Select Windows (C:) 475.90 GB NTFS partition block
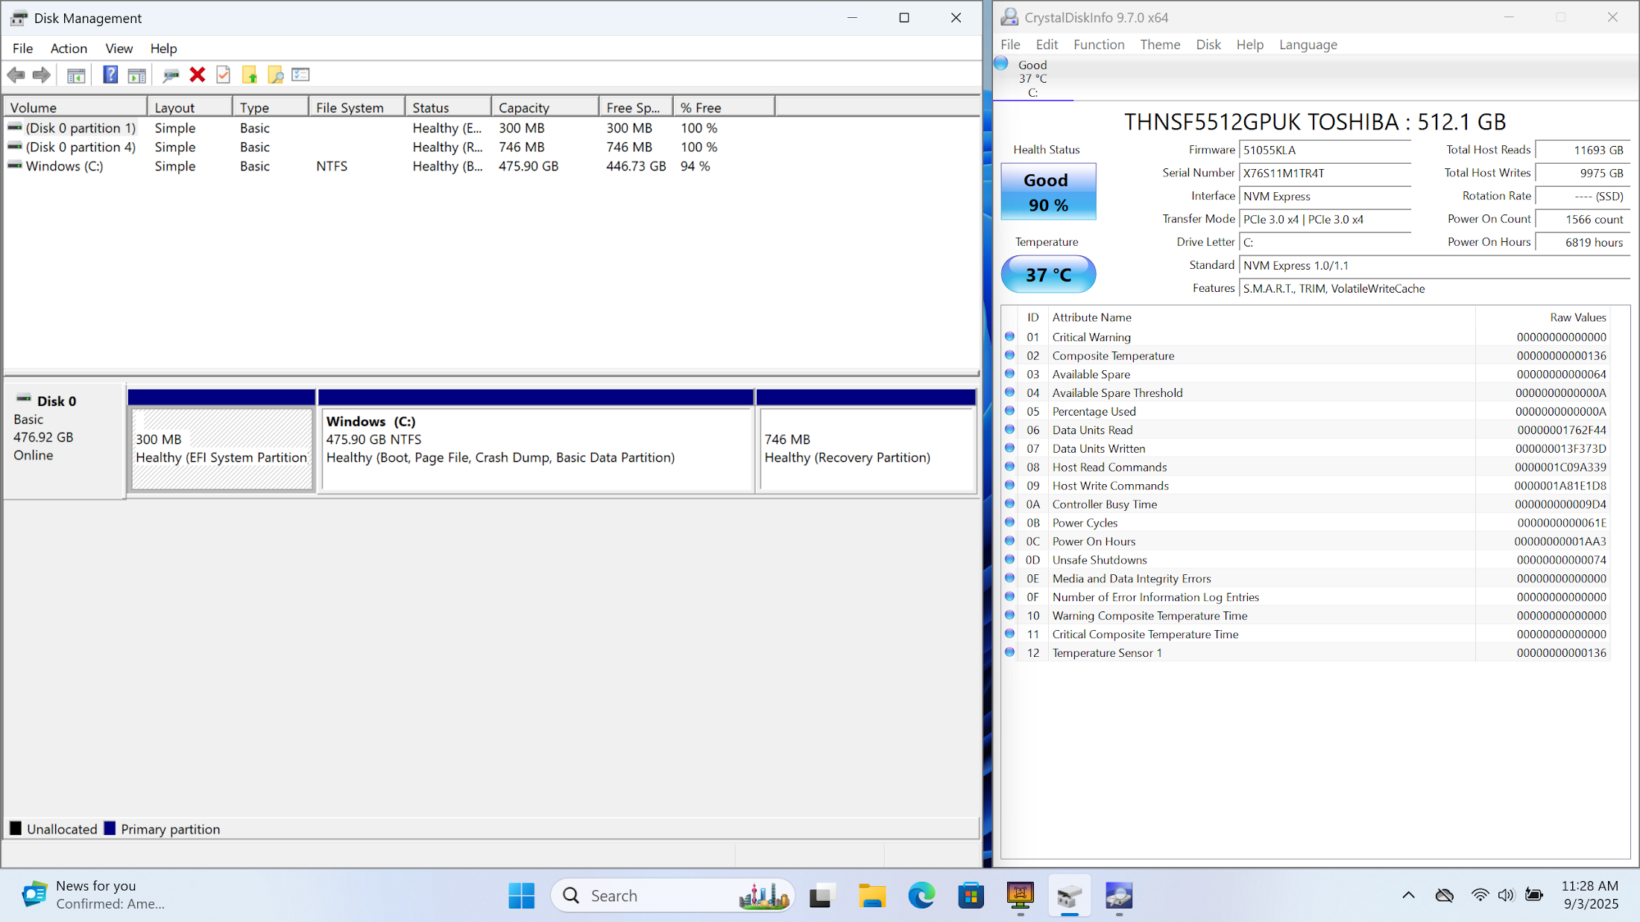The image size is (1640, 922). [x=537, y=448]
